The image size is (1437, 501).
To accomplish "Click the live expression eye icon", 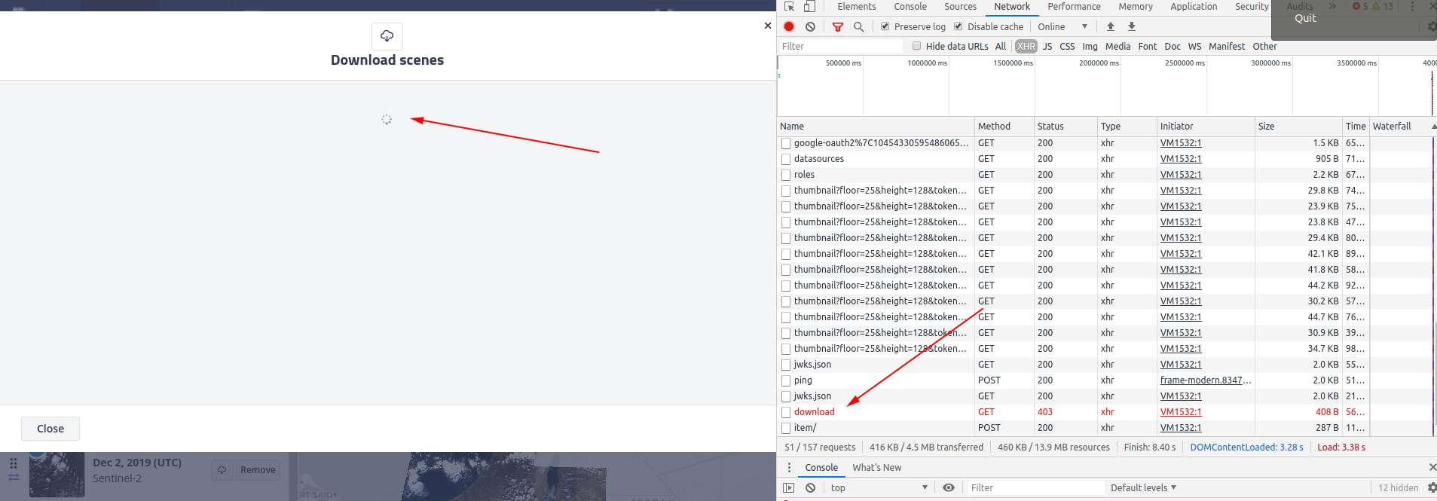I will click(949, 487).
